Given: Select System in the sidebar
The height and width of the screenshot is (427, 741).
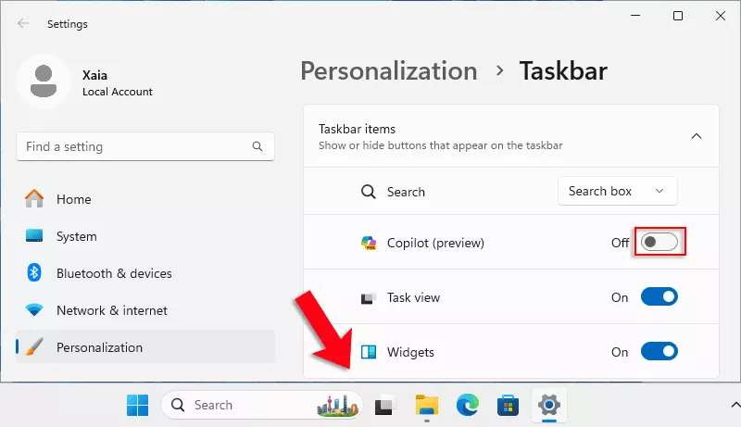Looking at the screenshot, I should [x=76, y=236].
